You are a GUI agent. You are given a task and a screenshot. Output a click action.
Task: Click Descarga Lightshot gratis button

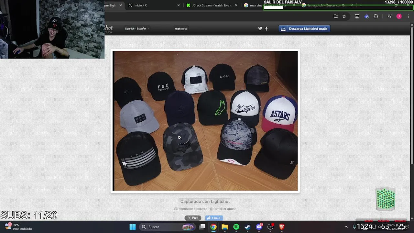304,28
